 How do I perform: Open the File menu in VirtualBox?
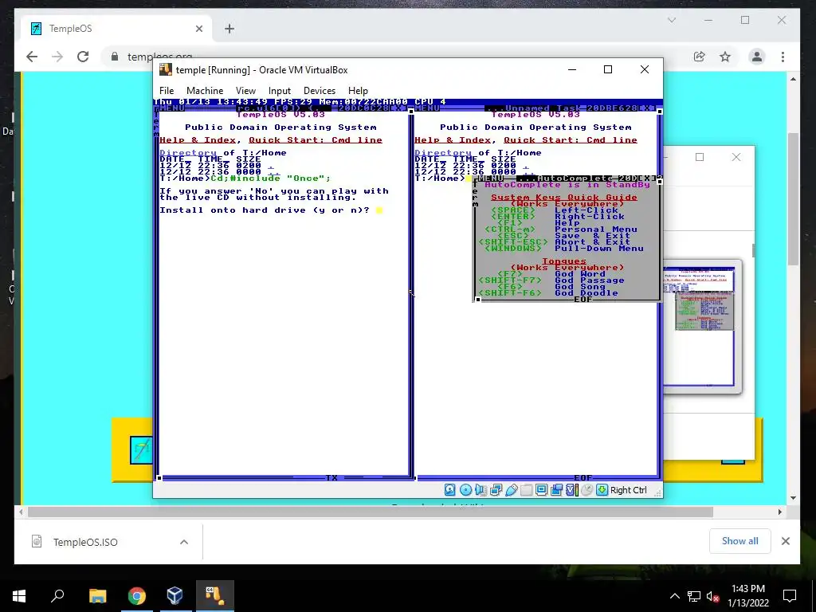pos(167,91)
